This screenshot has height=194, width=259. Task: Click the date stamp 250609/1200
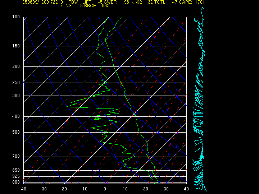pos(36,2)
